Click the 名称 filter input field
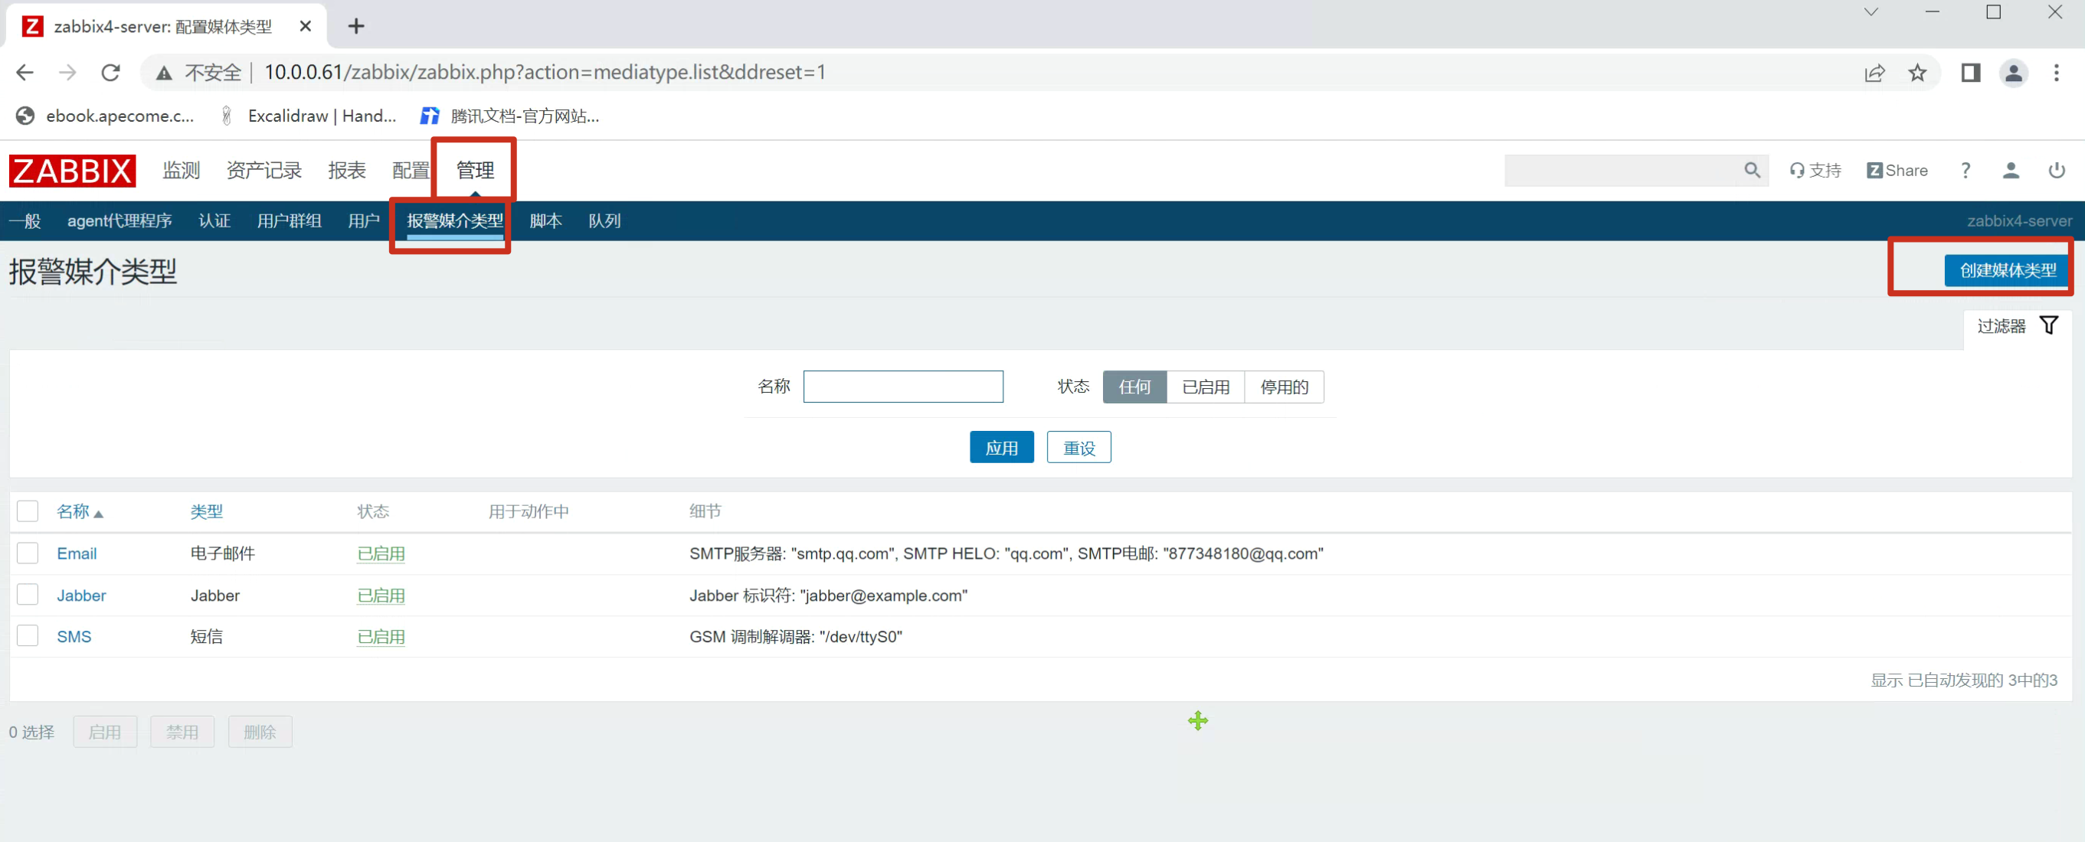The height and width of the screenshot is (842, 2085). point(902,387)
